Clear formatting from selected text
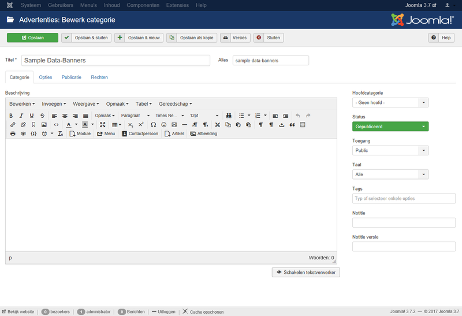The image size is (462, 316). click(61, 133)
